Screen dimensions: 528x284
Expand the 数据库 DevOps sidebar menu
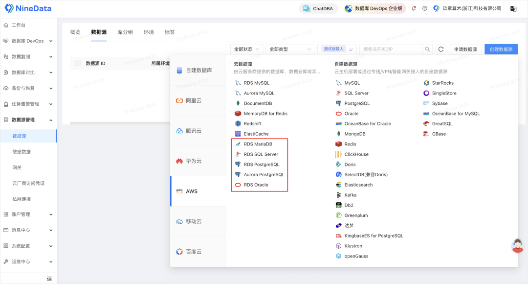click(x=28, y=41)
